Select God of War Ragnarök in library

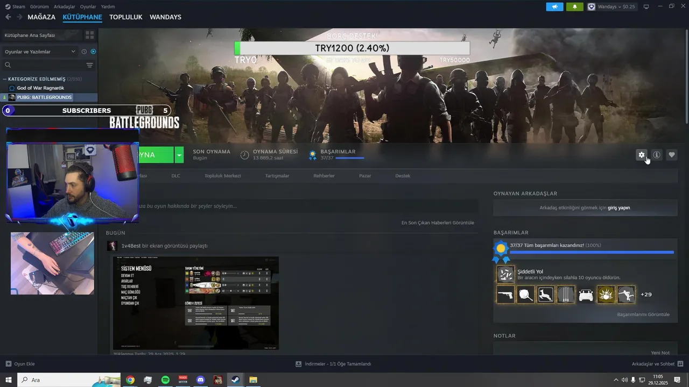[x=40, y=88]
